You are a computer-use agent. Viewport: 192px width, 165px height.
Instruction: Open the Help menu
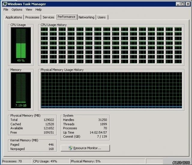[x=38, y=10]
